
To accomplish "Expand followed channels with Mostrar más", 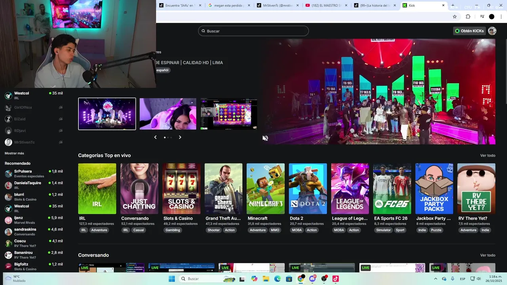I will tap(14, 153).
